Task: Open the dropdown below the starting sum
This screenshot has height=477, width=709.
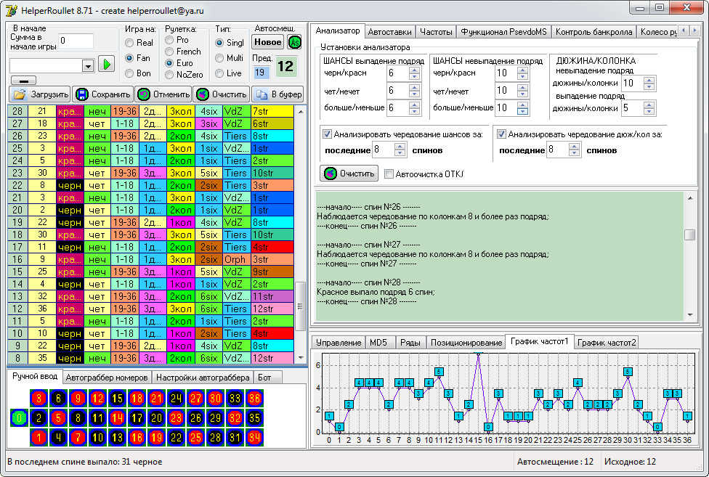Action: (88, 65)
